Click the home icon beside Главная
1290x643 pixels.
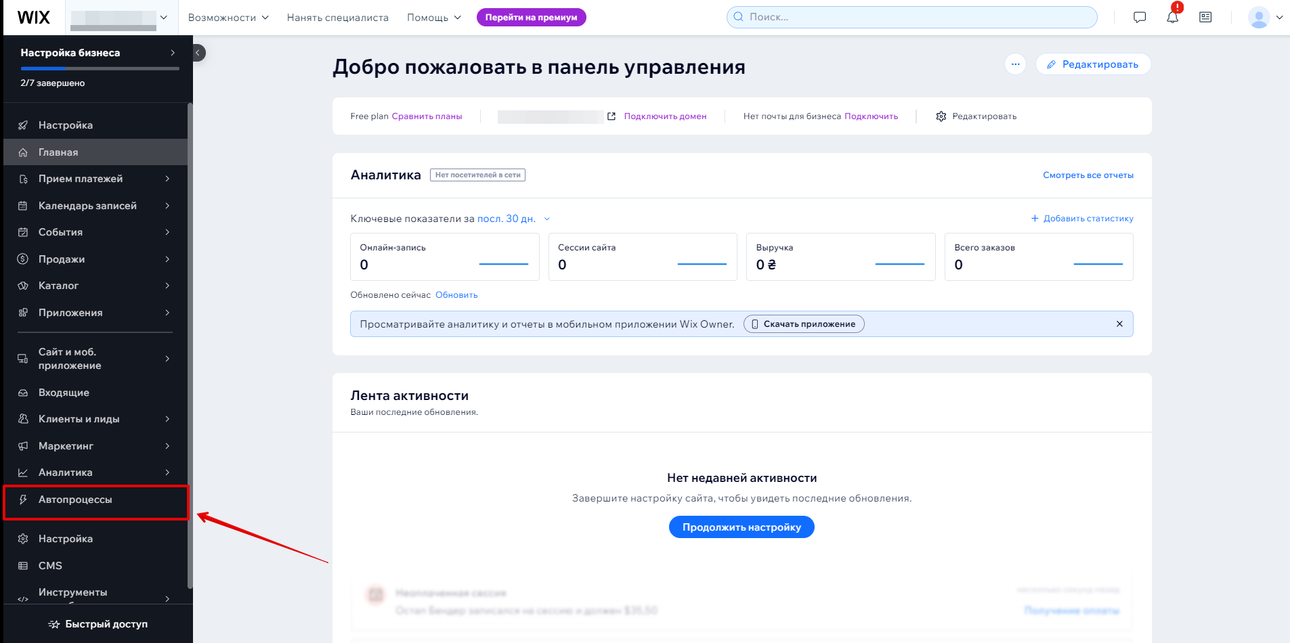tap(23, 152)
